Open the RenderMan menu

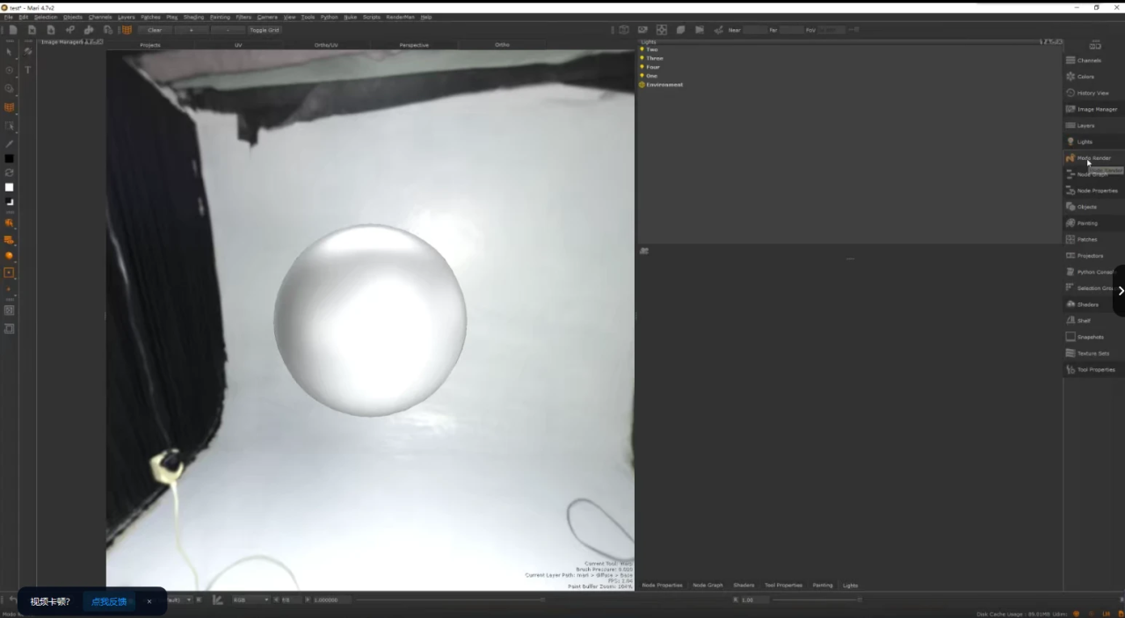point(400,17)
